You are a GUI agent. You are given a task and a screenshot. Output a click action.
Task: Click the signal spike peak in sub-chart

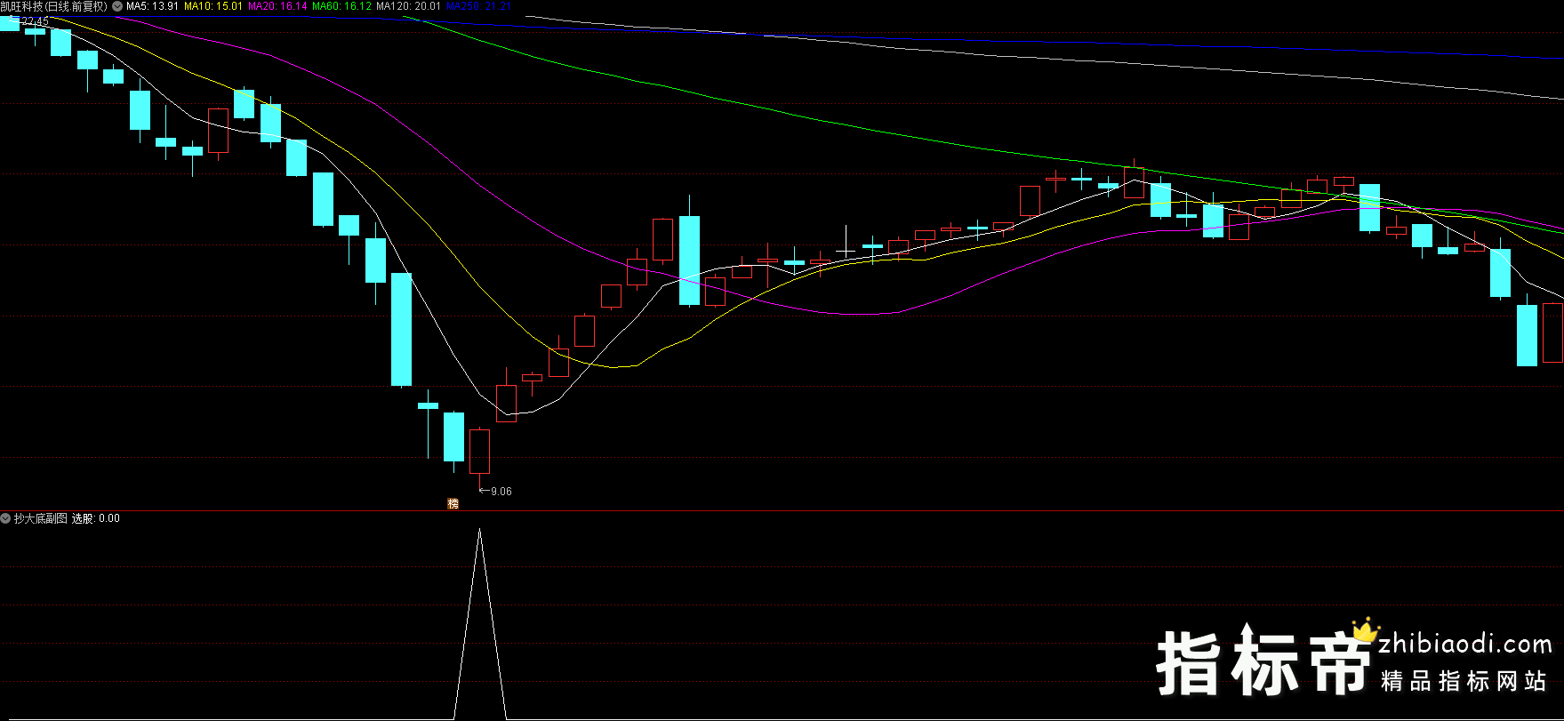click(x=480, y=531)
